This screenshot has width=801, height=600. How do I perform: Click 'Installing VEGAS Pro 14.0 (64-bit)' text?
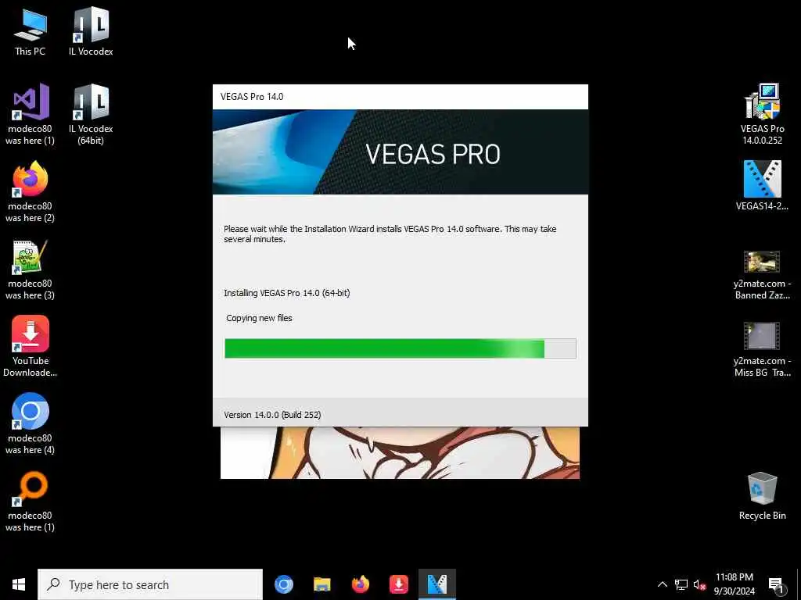(287, 293)
